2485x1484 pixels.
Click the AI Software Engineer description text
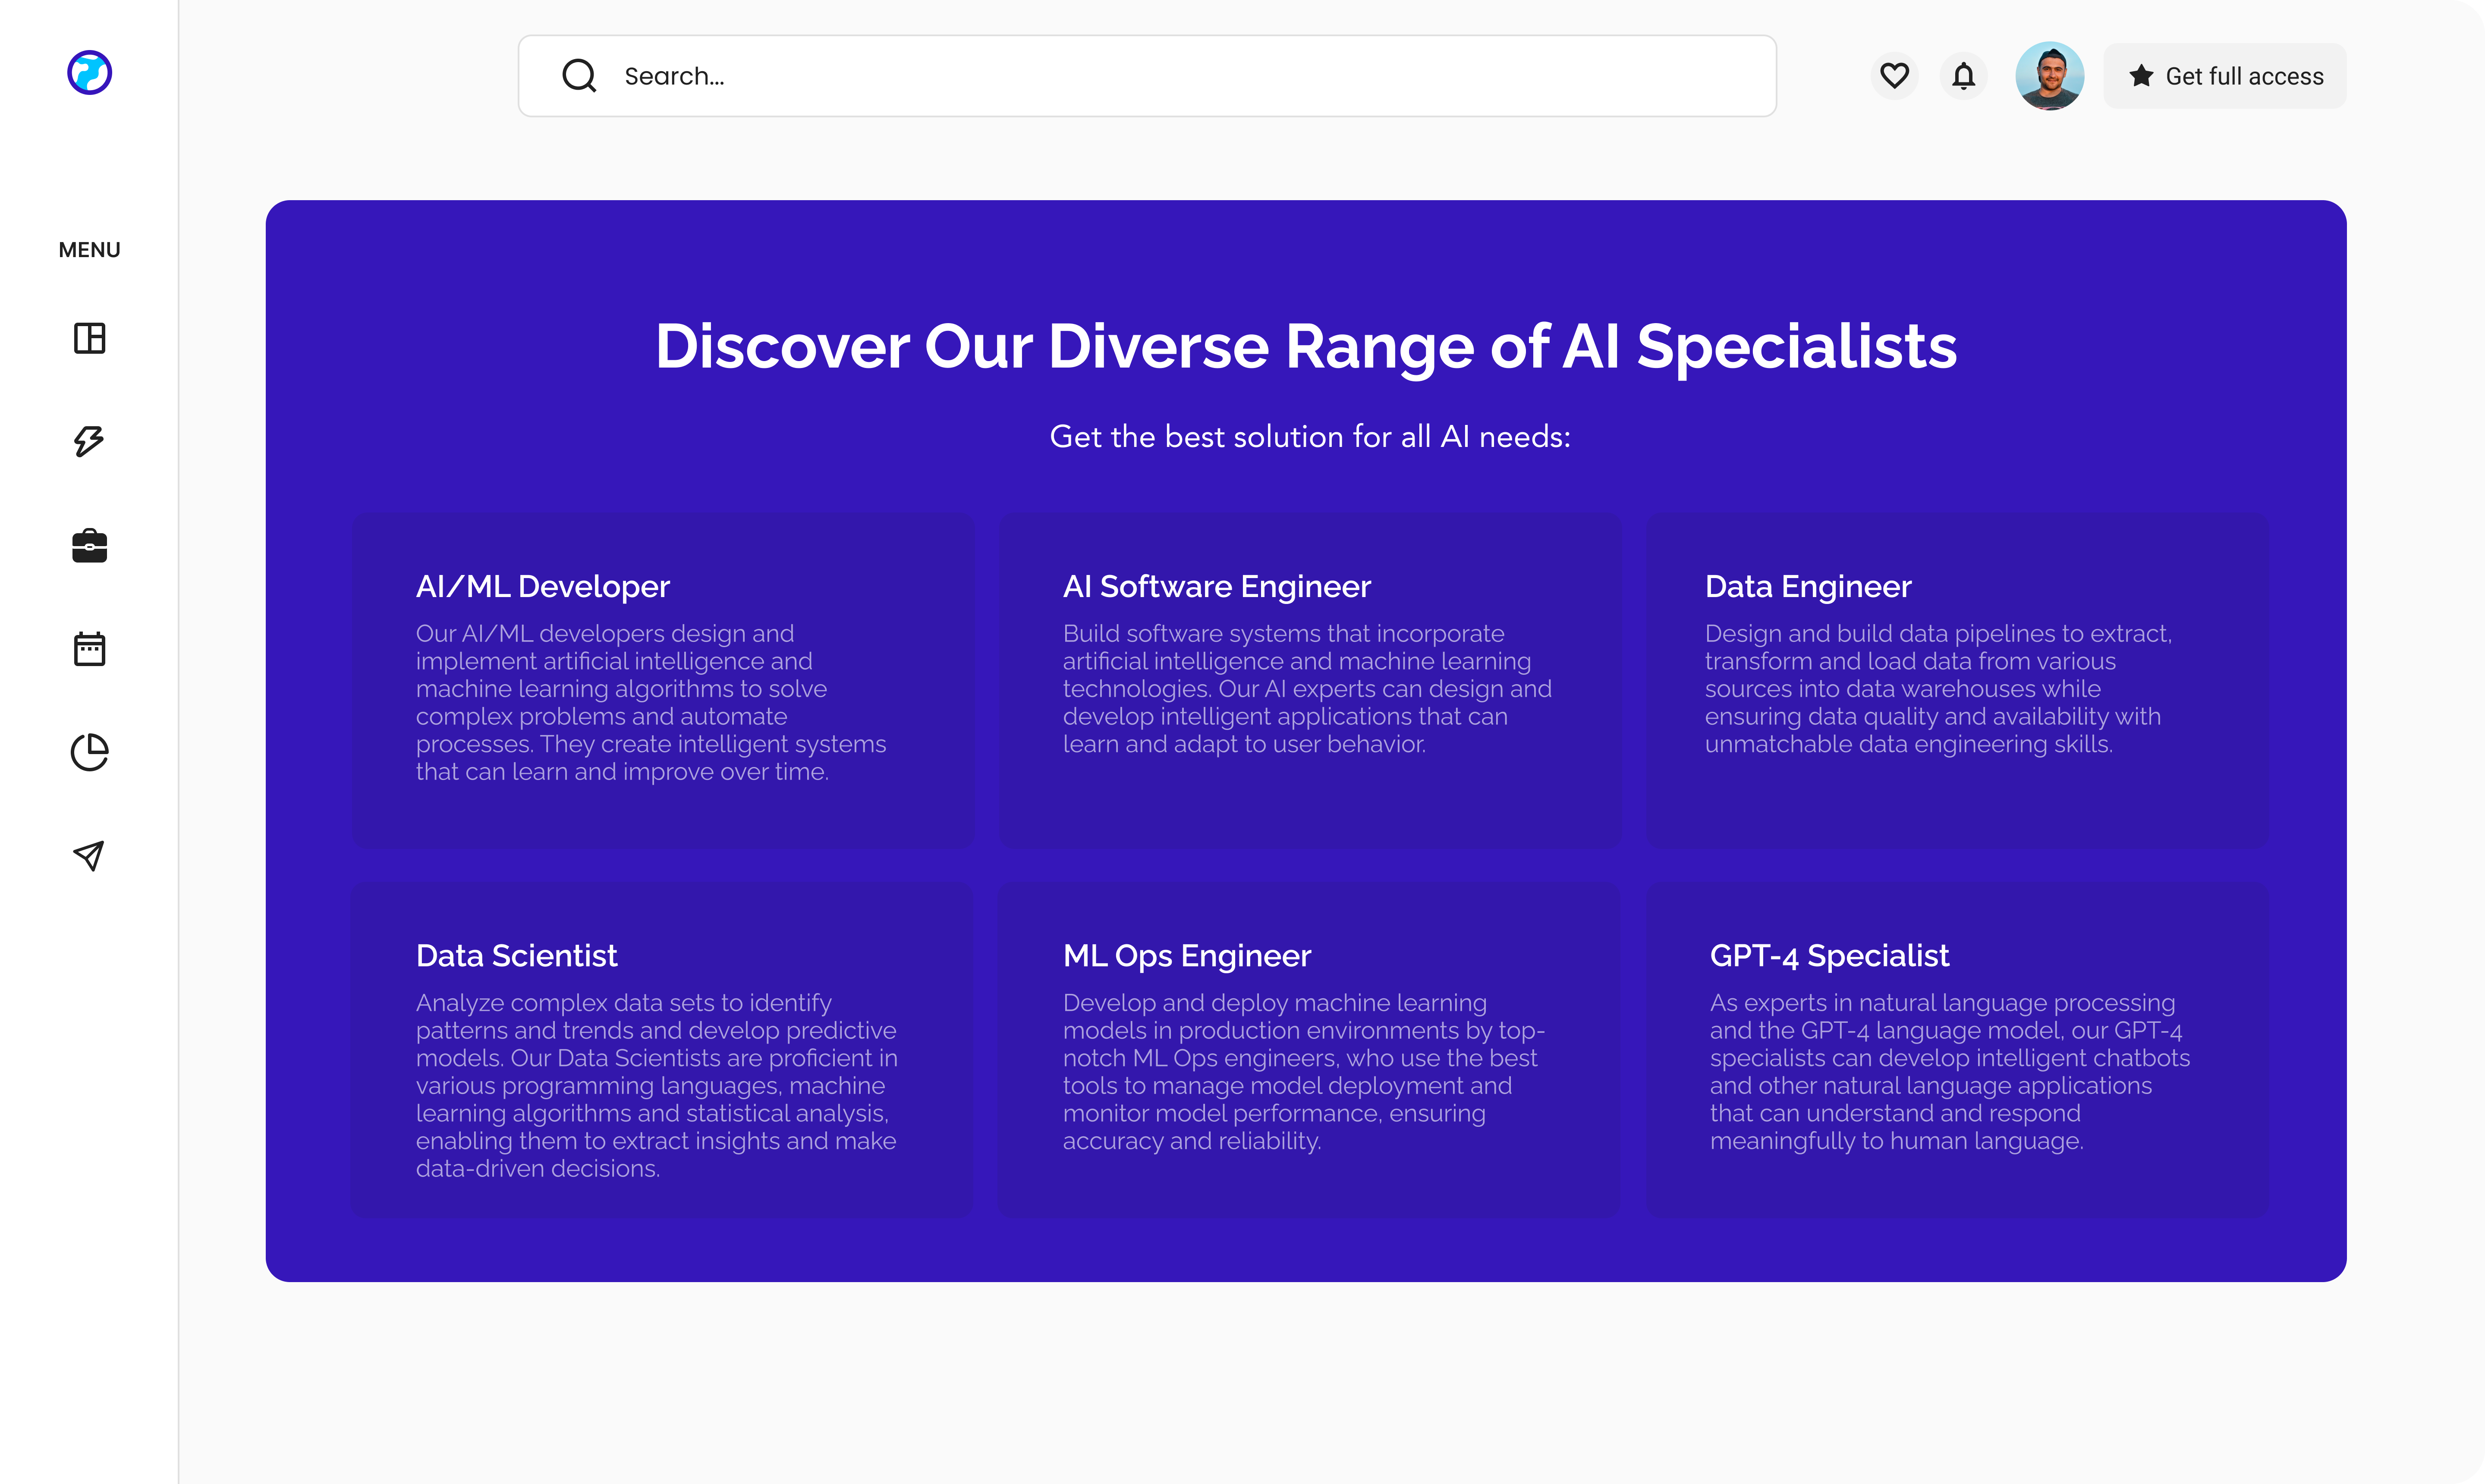pyautogui.click(x=1307, y=689)
